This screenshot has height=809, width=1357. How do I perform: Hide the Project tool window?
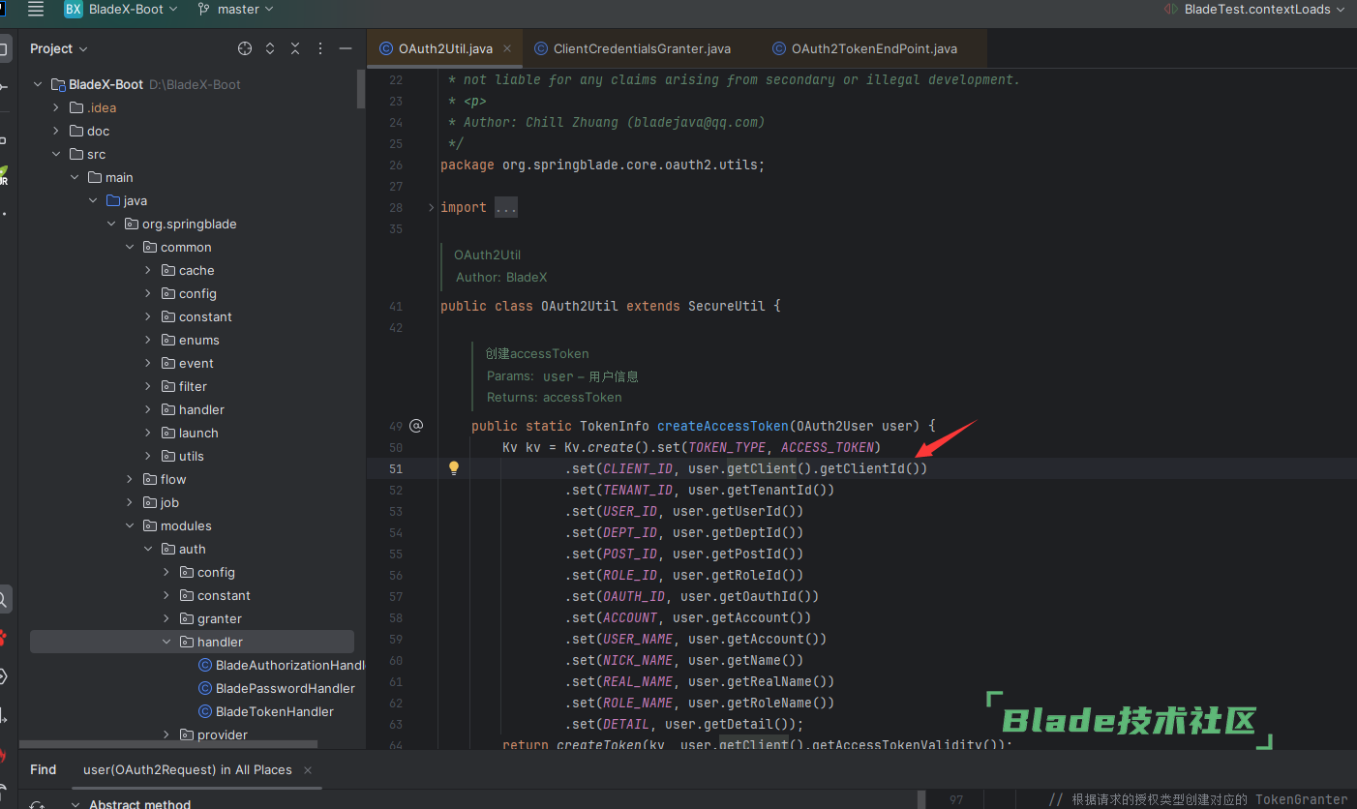[x=346, y=48]
